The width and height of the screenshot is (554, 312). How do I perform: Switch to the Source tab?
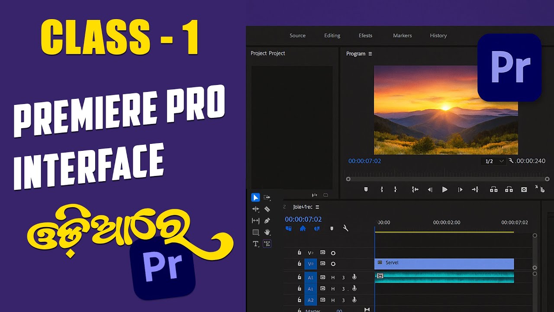pyautogui.click(x=297, y=36)
